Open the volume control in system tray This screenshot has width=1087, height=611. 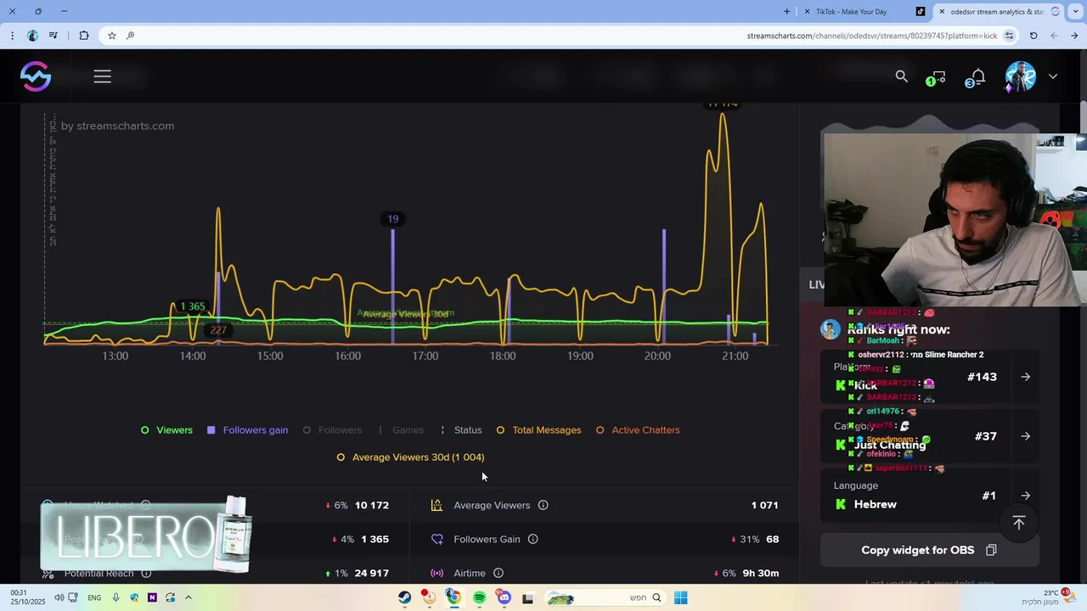point(59,597)
